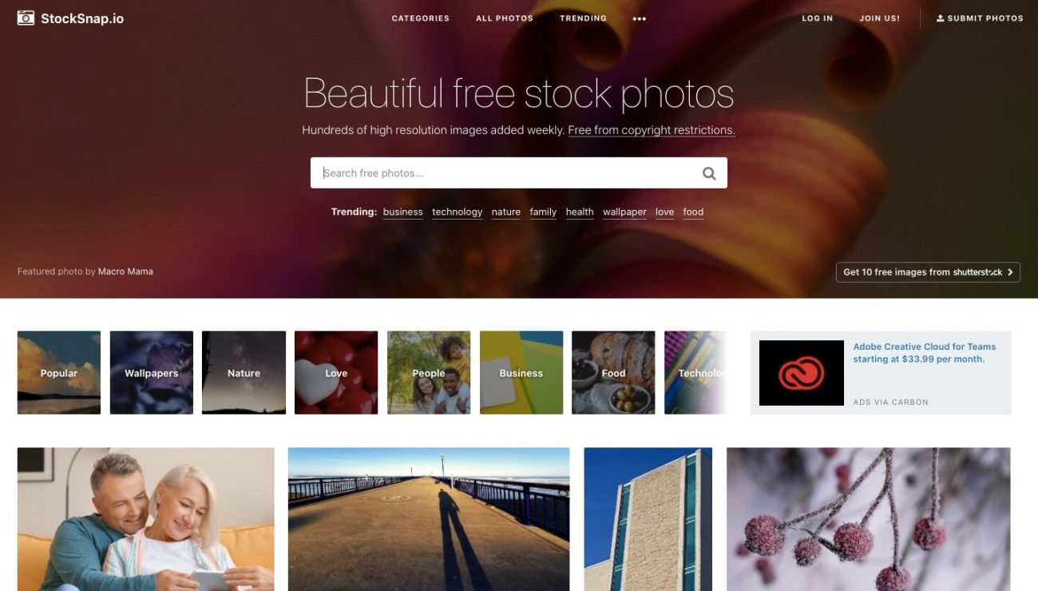Screen dimensions: 1038x591
Task: Open the Love category tile
Action: coord(336,373)
